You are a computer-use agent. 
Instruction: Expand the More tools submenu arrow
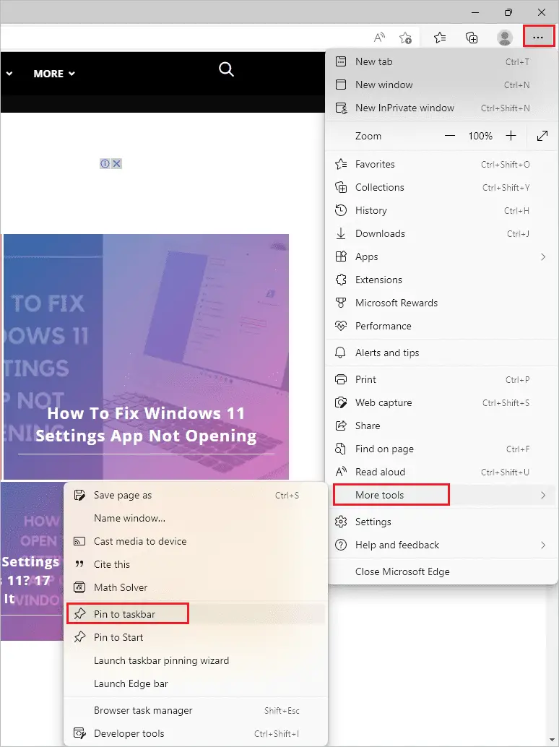coord(543,495)
